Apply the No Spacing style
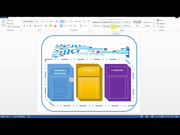The image size is (180, 135). (x=107, y=24)
